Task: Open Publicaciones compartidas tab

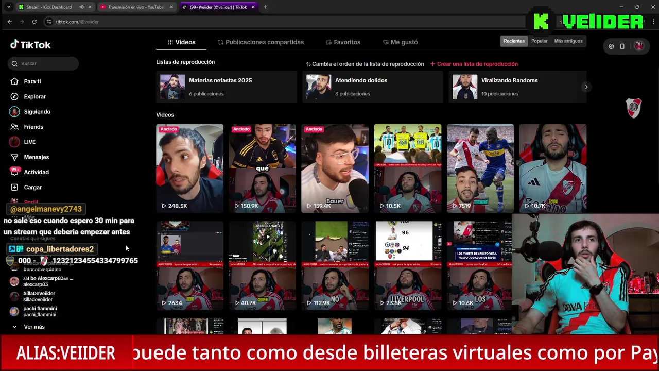Action: click(261, 42)
